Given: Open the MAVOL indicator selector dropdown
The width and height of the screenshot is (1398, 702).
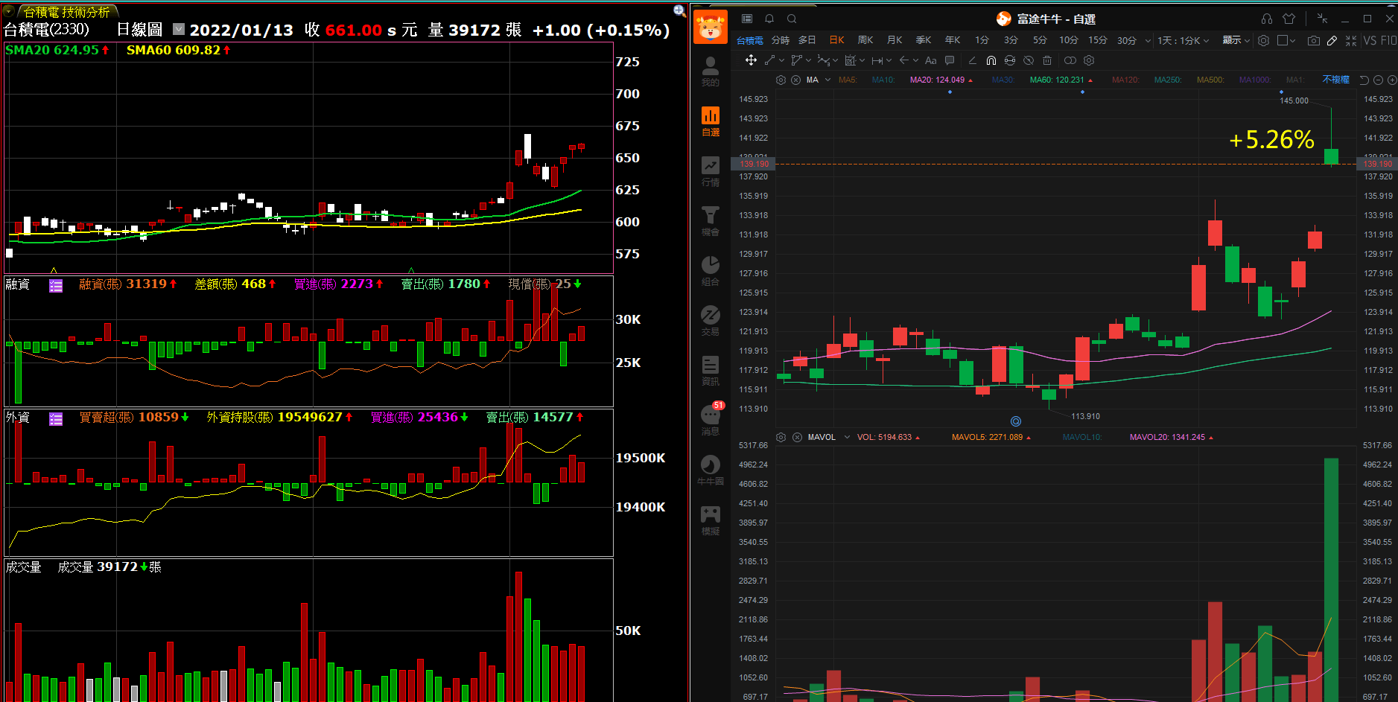Looking at the screenshot, I should [847, 438].
